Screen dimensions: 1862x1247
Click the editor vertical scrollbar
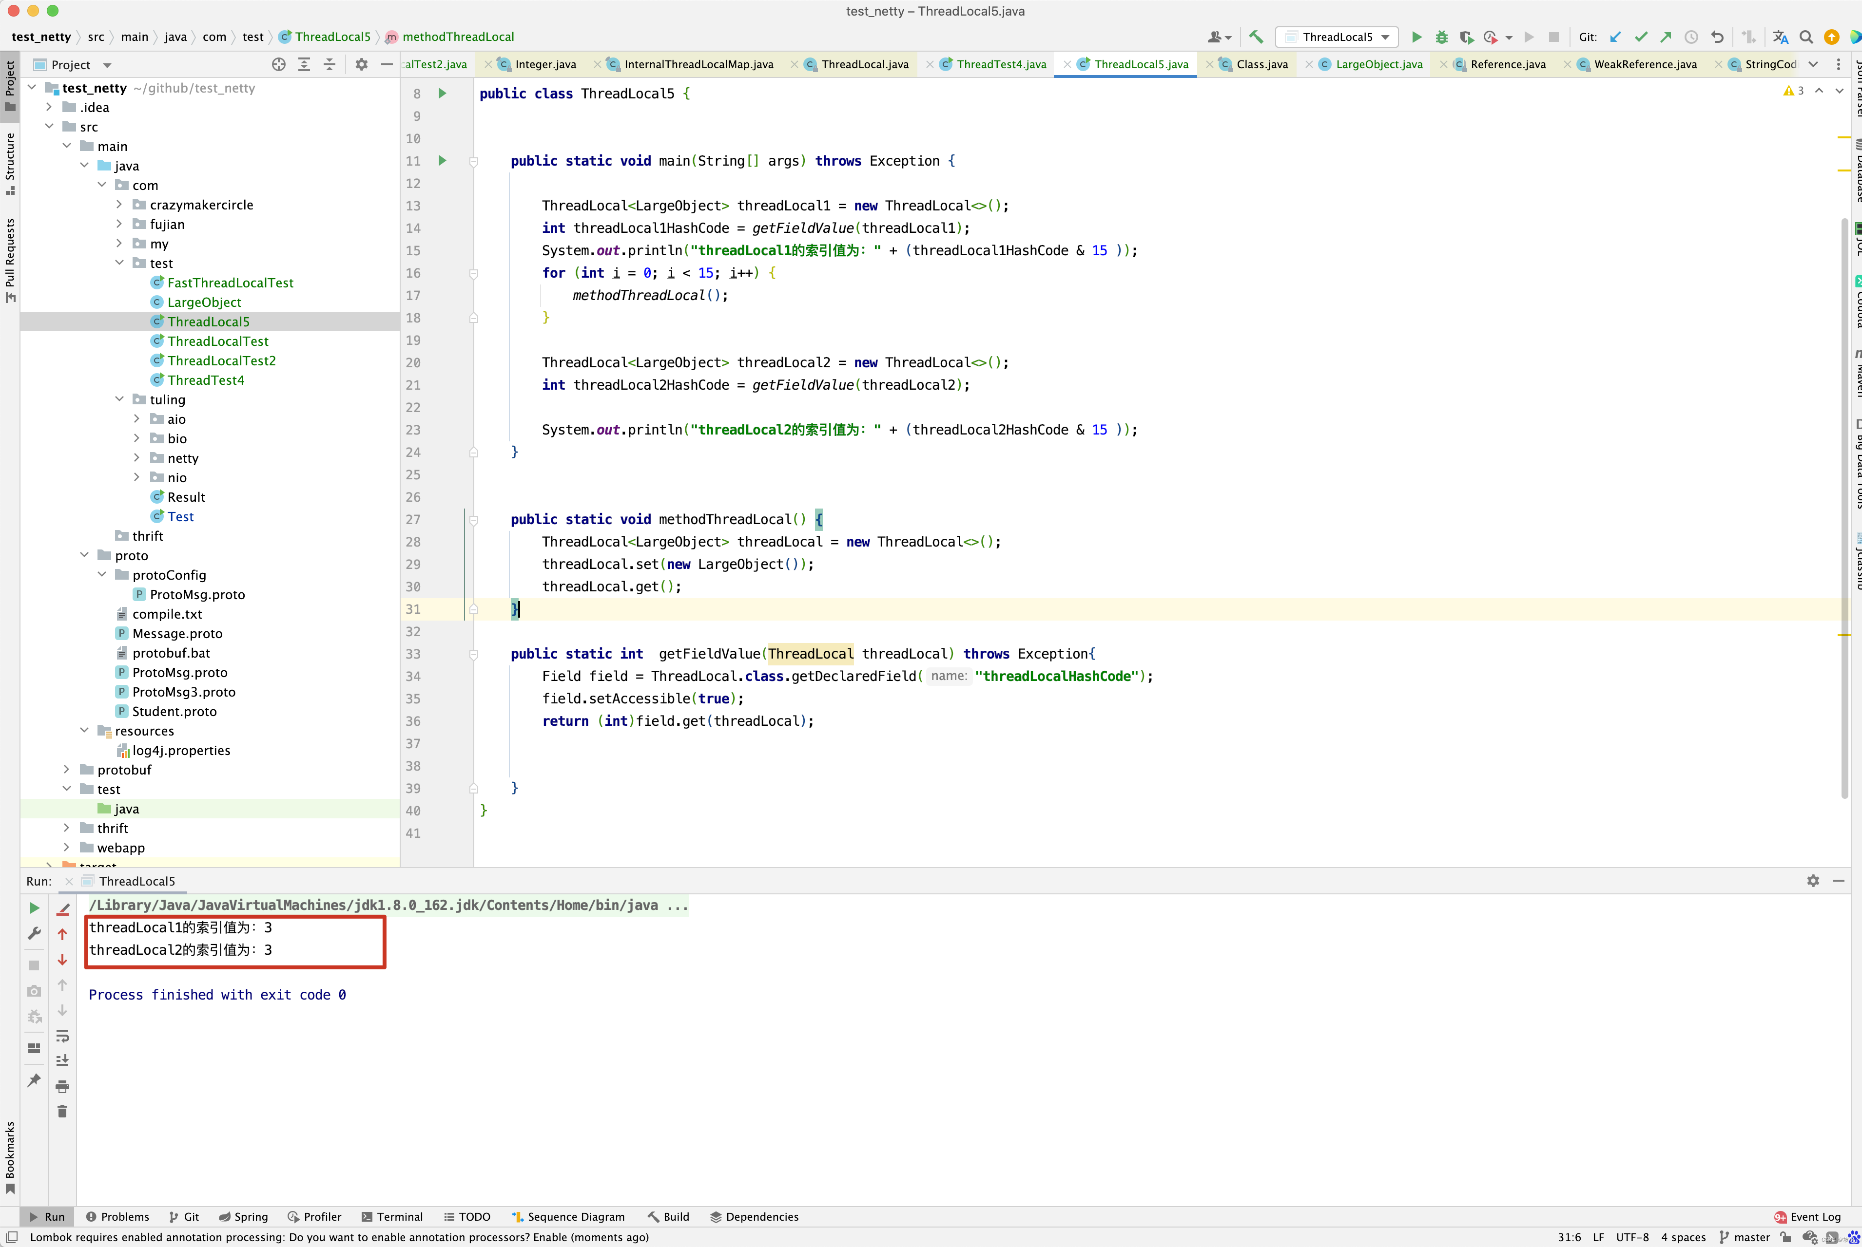(1844, 509)
